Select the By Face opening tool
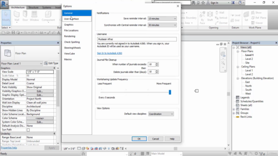Image resolution: width=278 pixels, height=156 pixels. coord(202,18)
